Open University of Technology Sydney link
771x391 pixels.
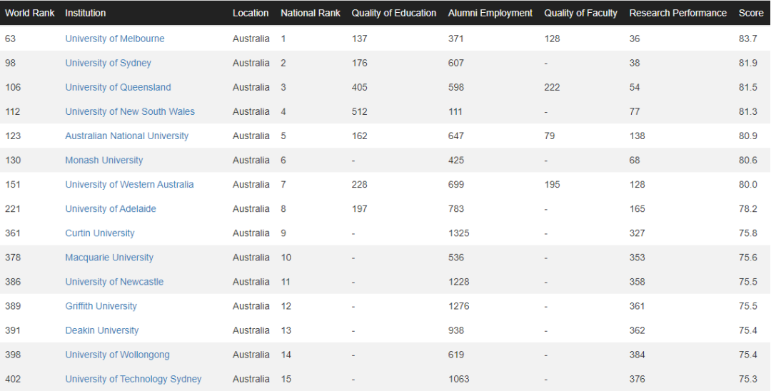(133, 378)
